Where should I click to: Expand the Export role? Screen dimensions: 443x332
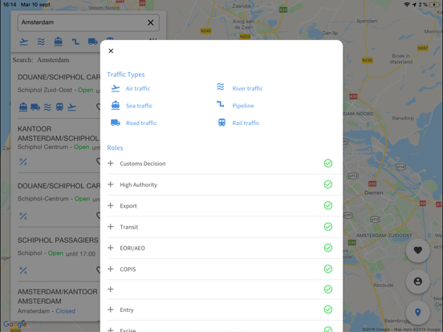tap(111, 205)
